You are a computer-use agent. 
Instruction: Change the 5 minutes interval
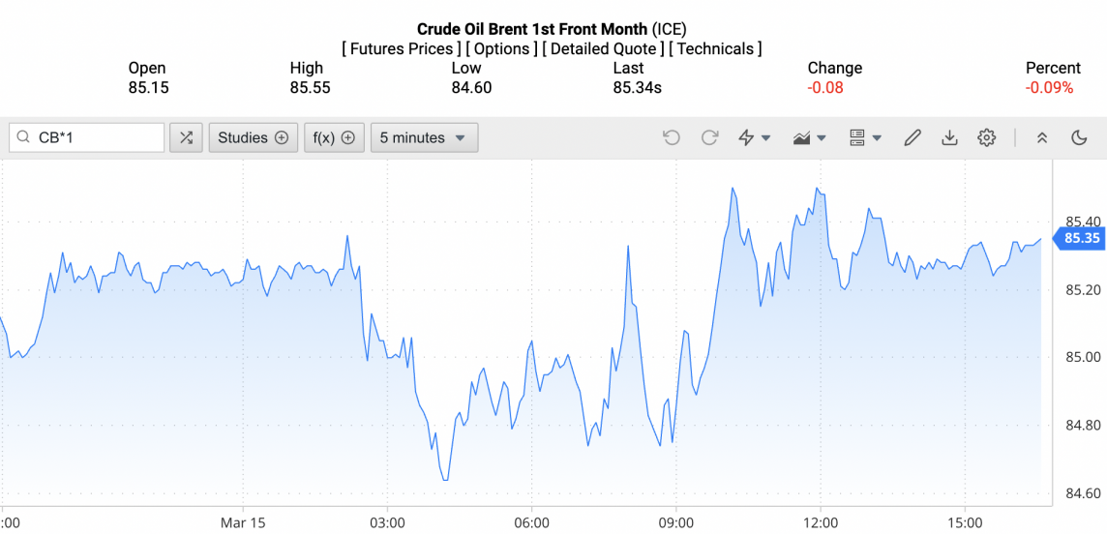(x=424, y=137)
